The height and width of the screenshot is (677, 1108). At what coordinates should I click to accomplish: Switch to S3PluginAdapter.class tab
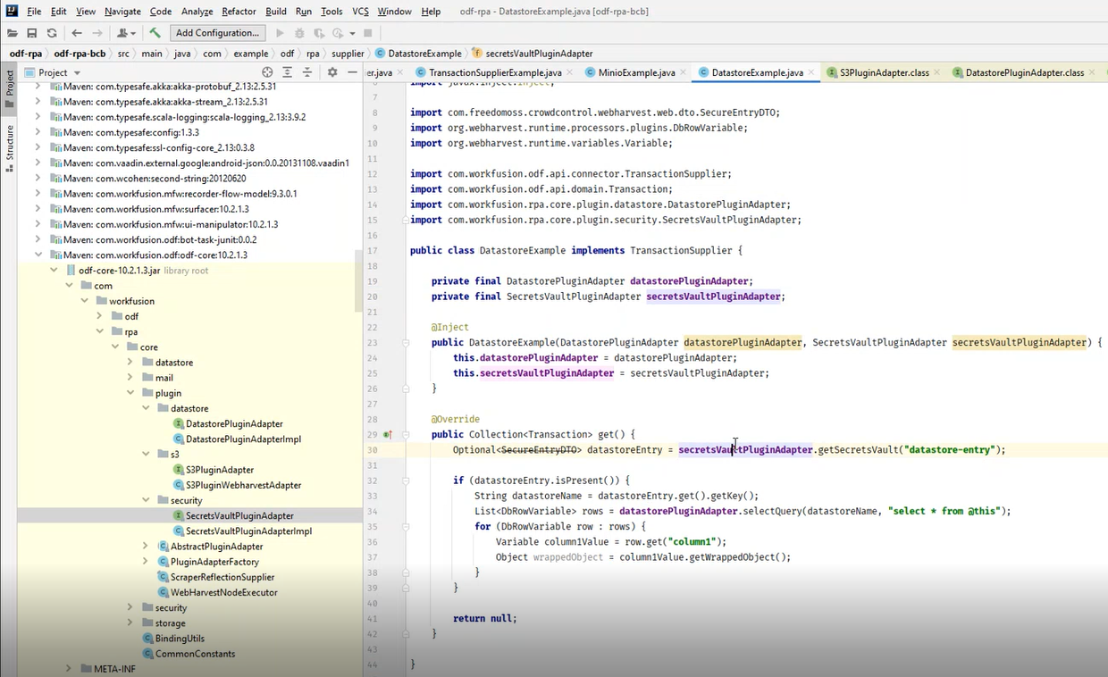(884, 72)
